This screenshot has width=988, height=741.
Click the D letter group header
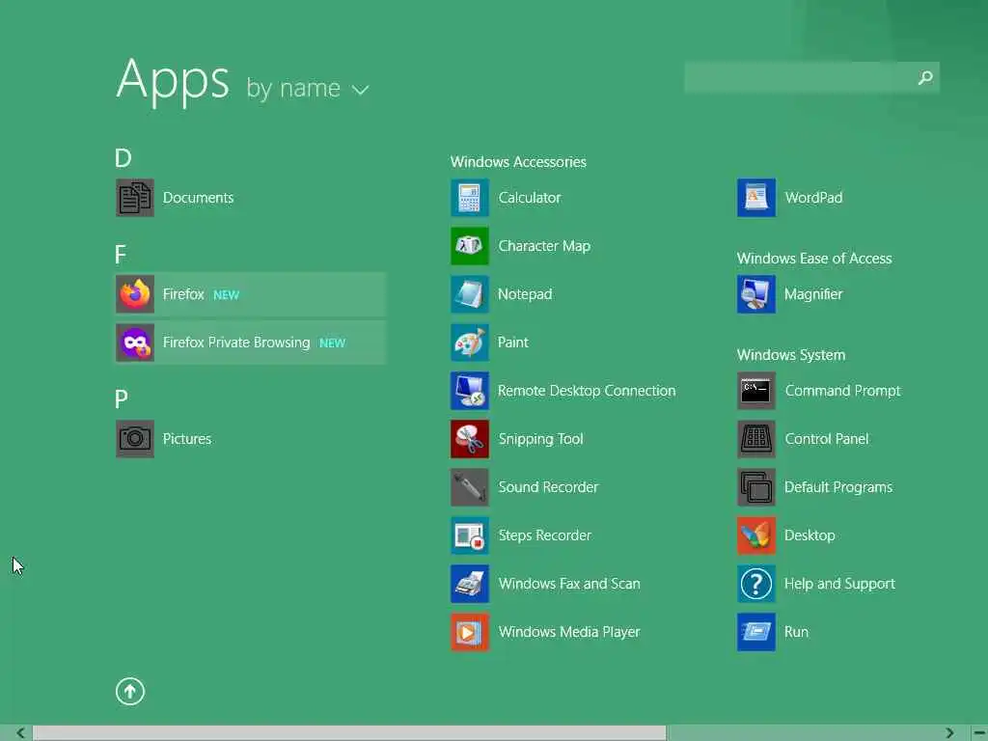click(123, 158)
